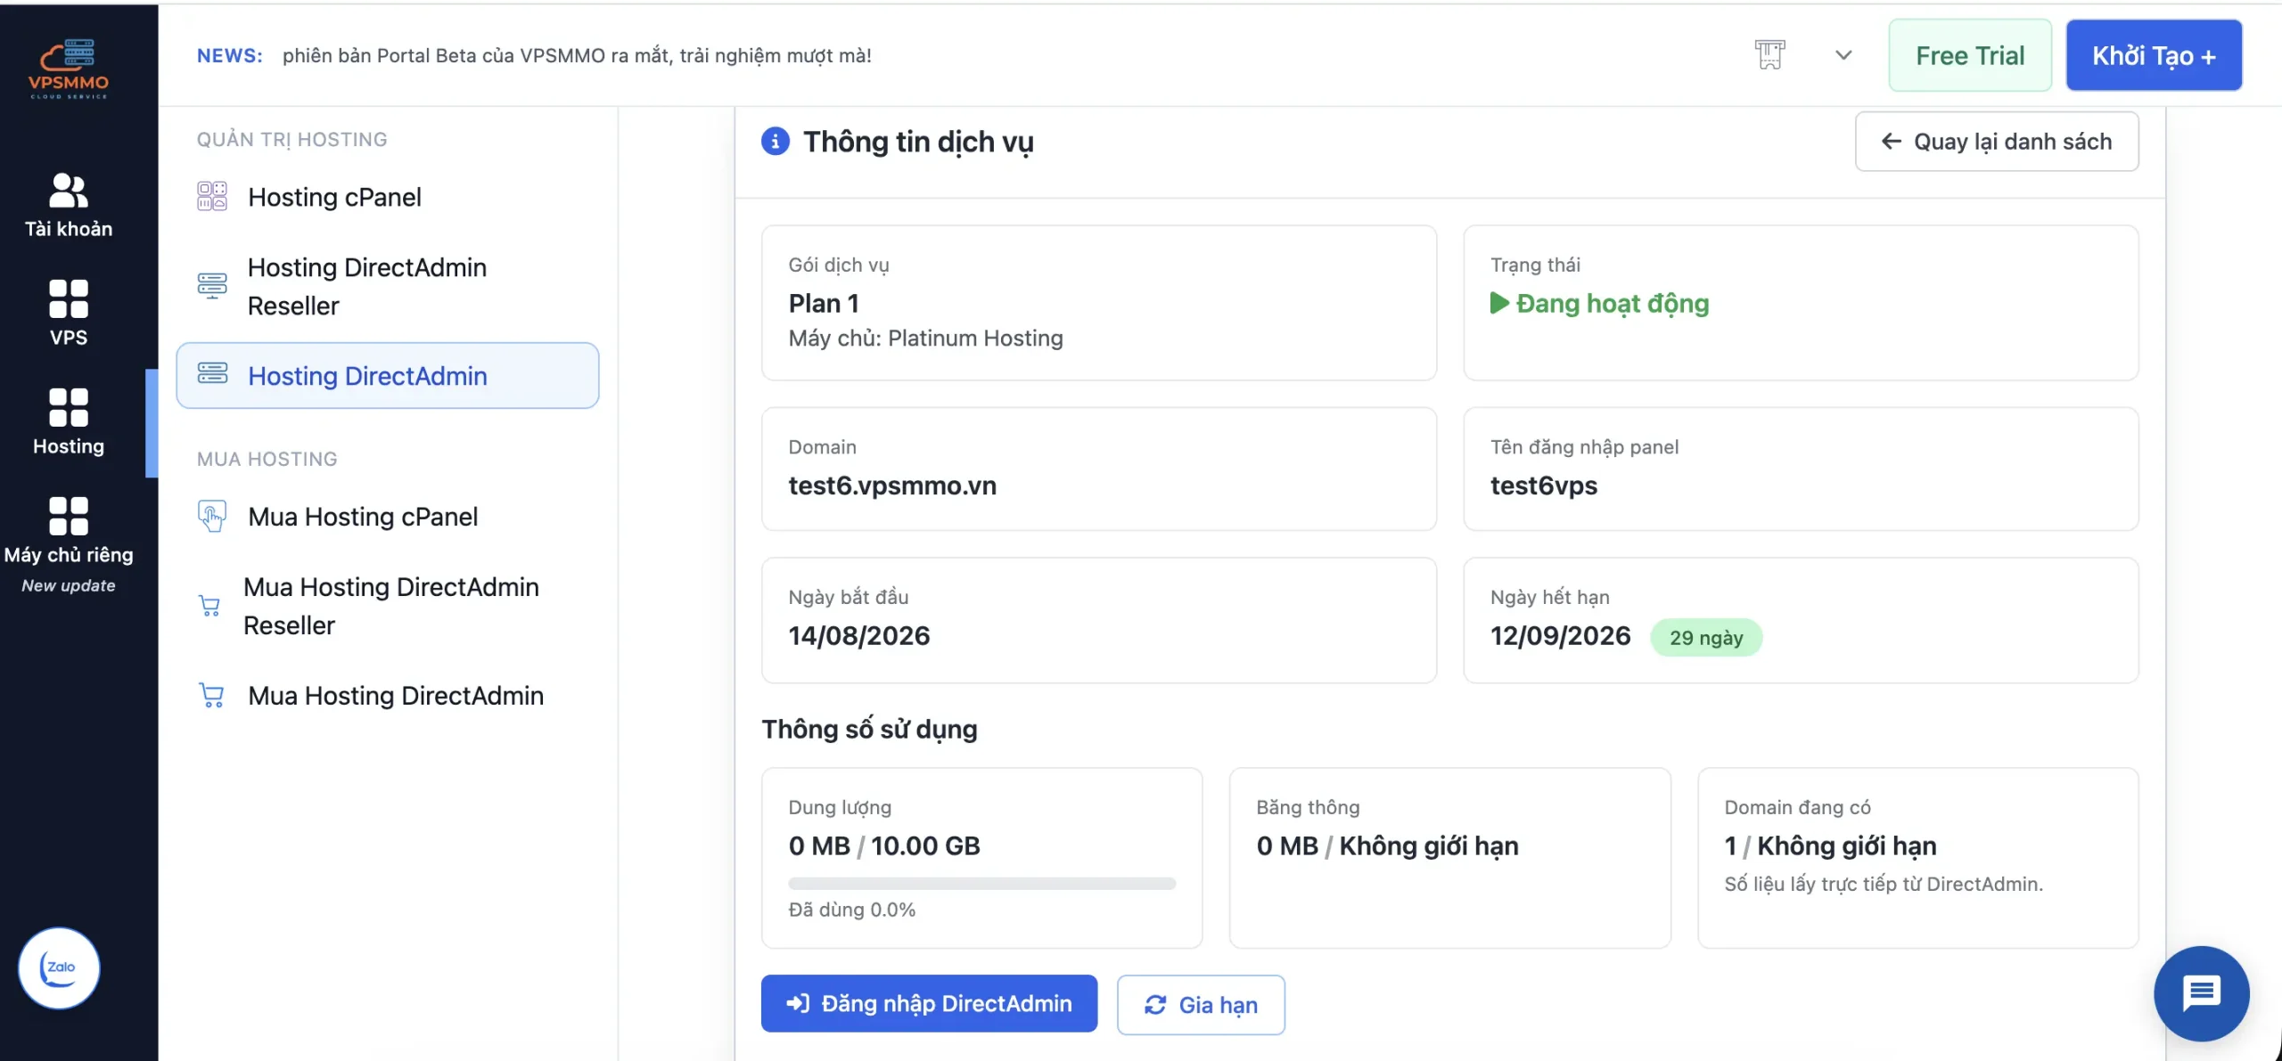The image size is (2282, 1061).
Task: Open Zalo chat bubble
Action: click(x=59, y=967)
